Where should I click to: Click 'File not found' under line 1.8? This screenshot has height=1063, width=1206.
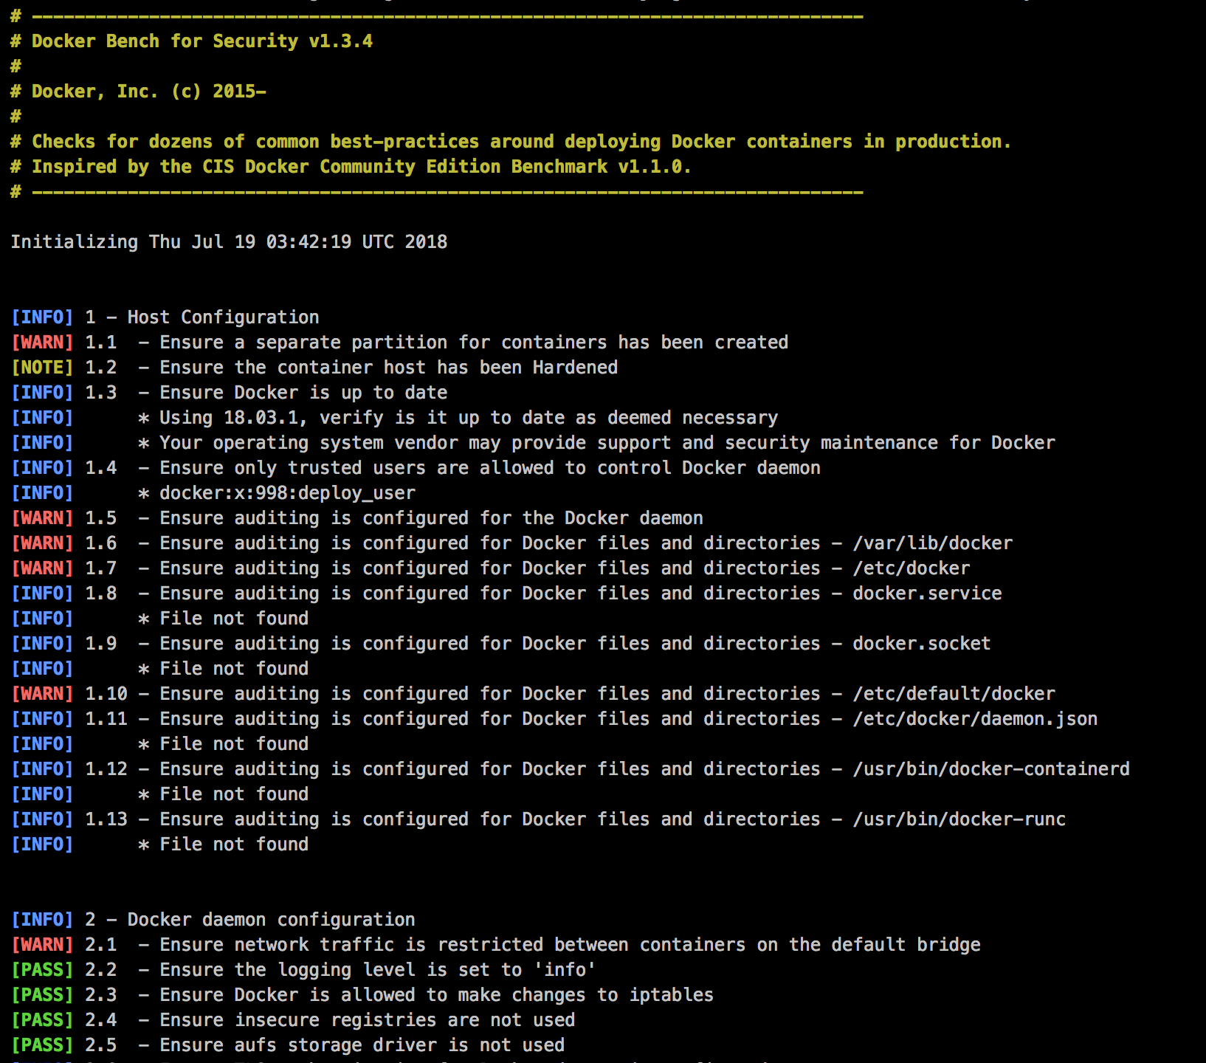tap(234, 619)
